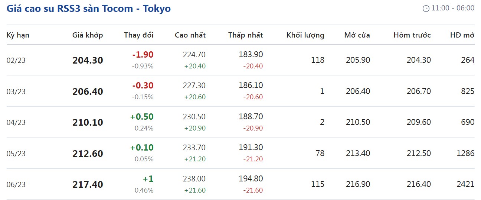Image resolution: width=481 pixels, height=200 pixels.
Task: Click the "Cao nhất" column header
Action: pos(190,35)
